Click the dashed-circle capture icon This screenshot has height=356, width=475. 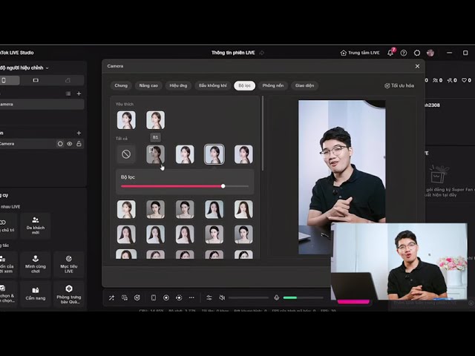(179, 298)
